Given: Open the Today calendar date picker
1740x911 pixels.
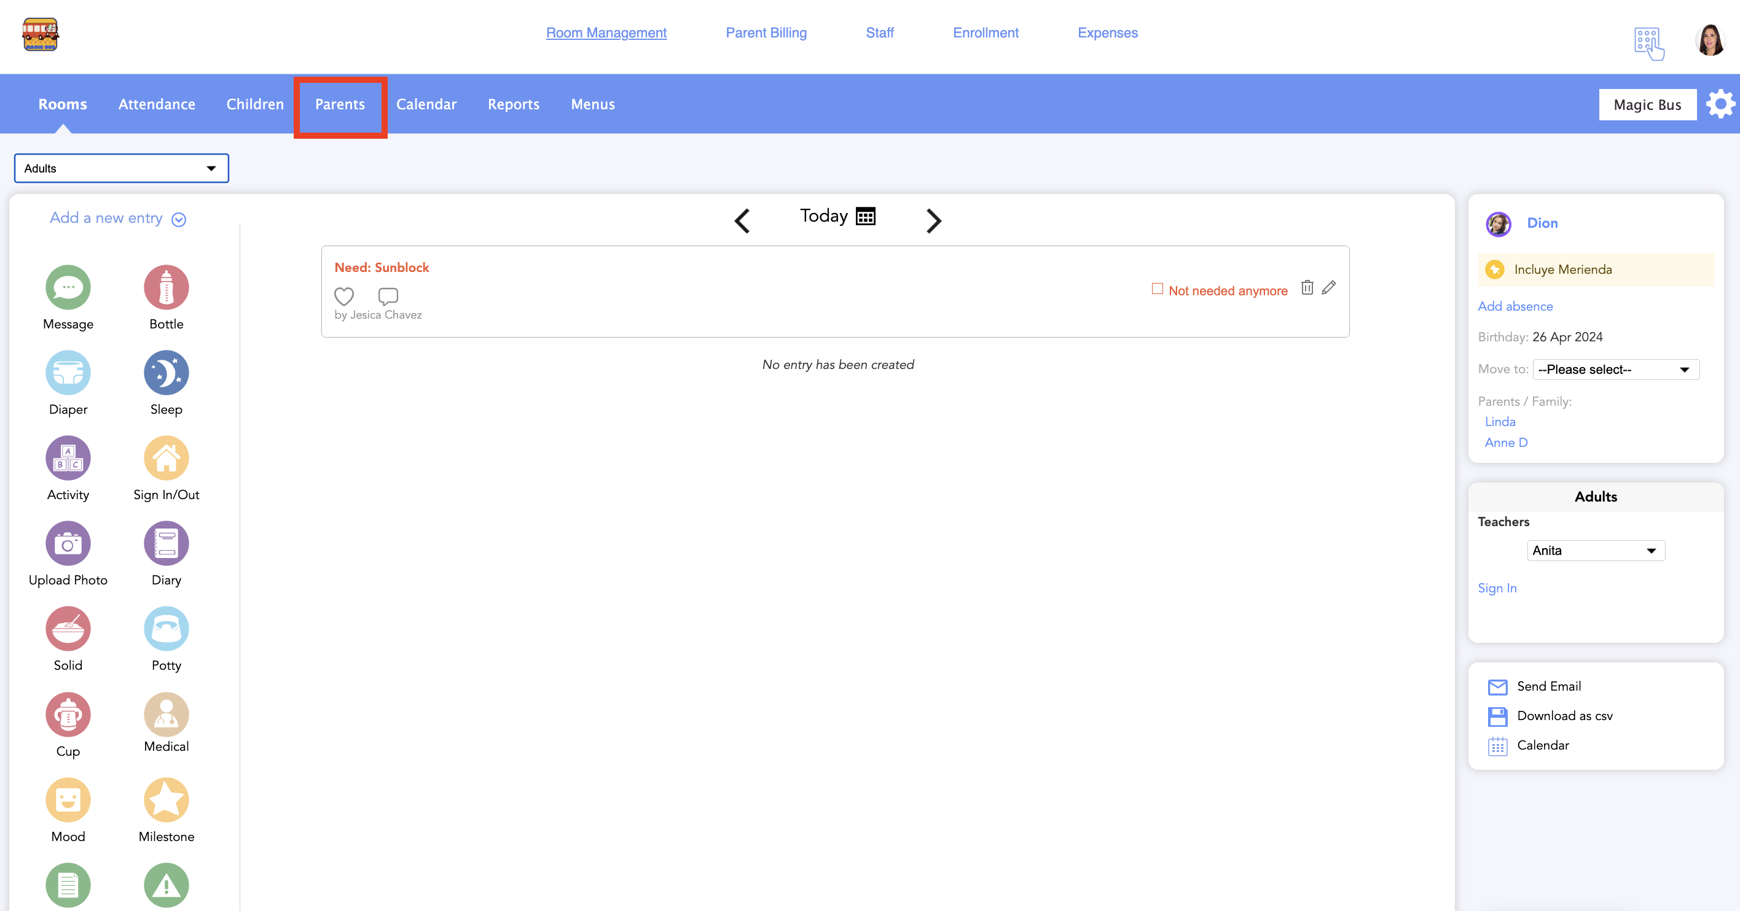Looking at the screenshot, I should (865, 216).
